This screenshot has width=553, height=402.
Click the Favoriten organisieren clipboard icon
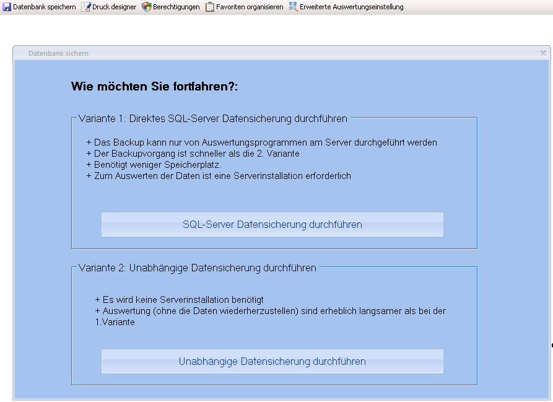210,7
